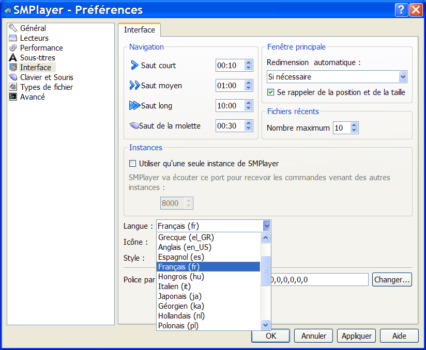This screenshot has height=350, width=426.
Task: Choose Polonais (pl) language
Action: (x=208, y=325)
